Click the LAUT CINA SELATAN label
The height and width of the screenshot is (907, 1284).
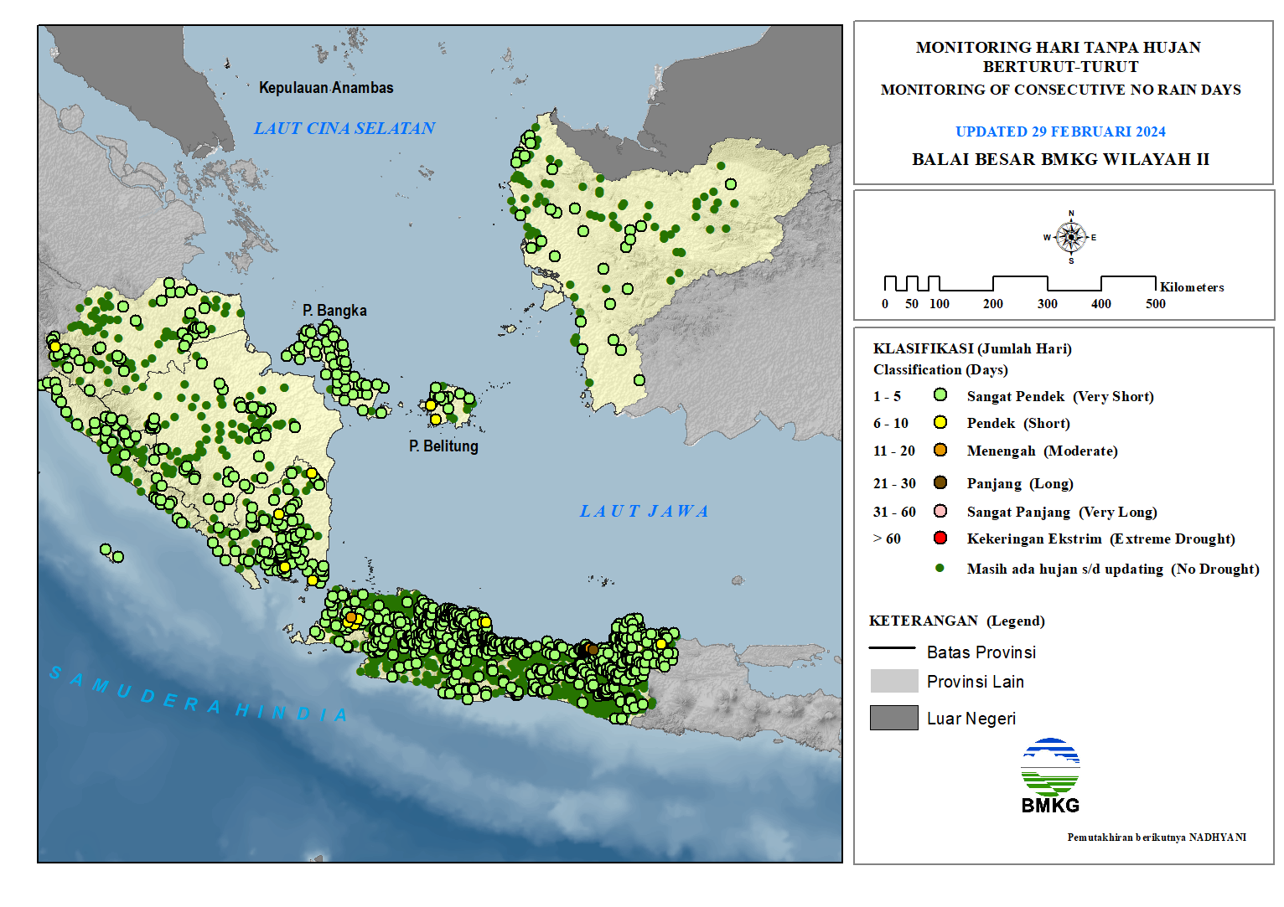click(344, 128)
